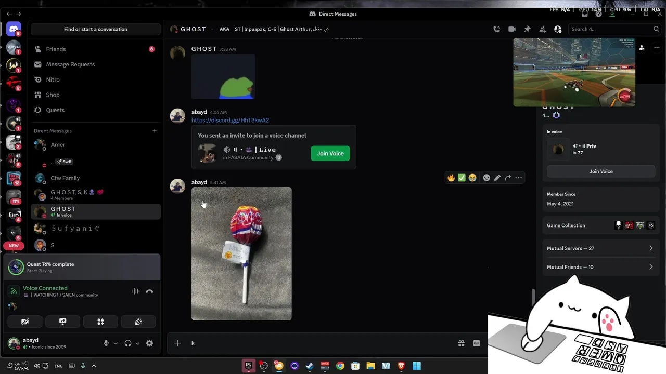This screenshot has height=374, width=666.
Task: Open File Explorer from the taskbar
Action: tap(370, 366)
